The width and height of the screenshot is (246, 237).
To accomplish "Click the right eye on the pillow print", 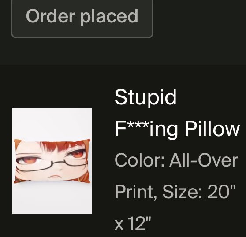I will coord(77,154).
